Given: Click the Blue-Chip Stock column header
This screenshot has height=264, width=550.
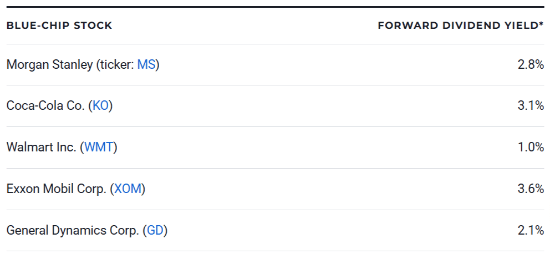Looking at the screenshot, I should pos(59,26).
